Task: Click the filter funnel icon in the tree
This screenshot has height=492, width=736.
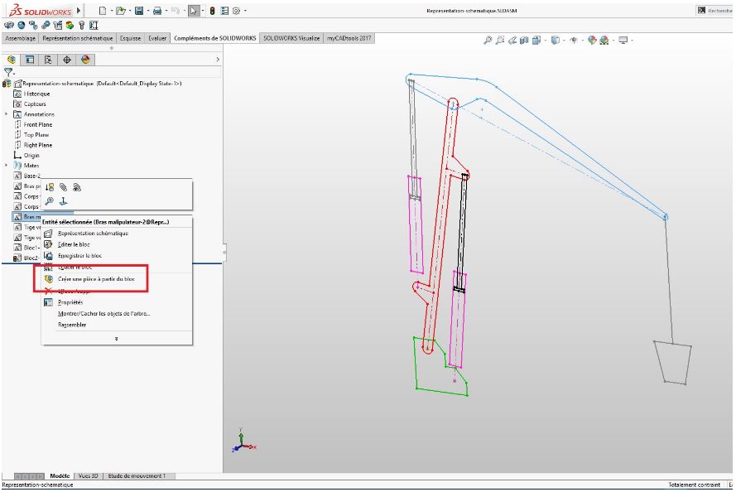Action: (8, 72)
